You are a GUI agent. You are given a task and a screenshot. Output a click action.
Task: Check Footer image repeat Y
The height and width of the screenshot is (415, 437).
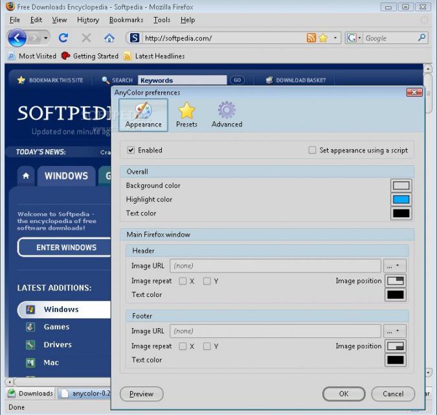click(x=207, y=346)
